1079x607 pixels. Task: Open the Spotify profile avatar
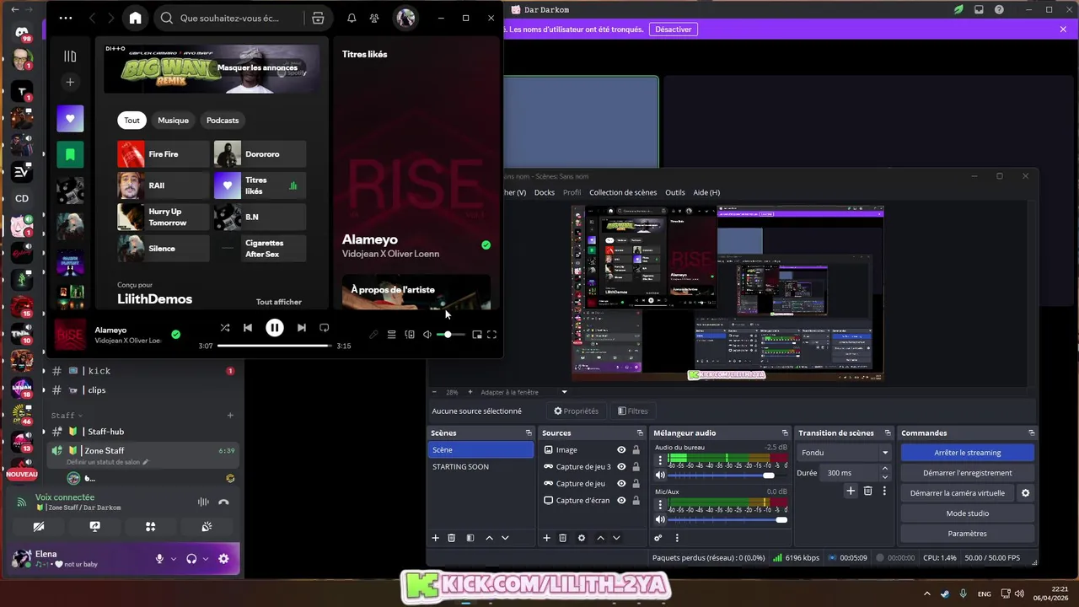(x=405, y=18)
